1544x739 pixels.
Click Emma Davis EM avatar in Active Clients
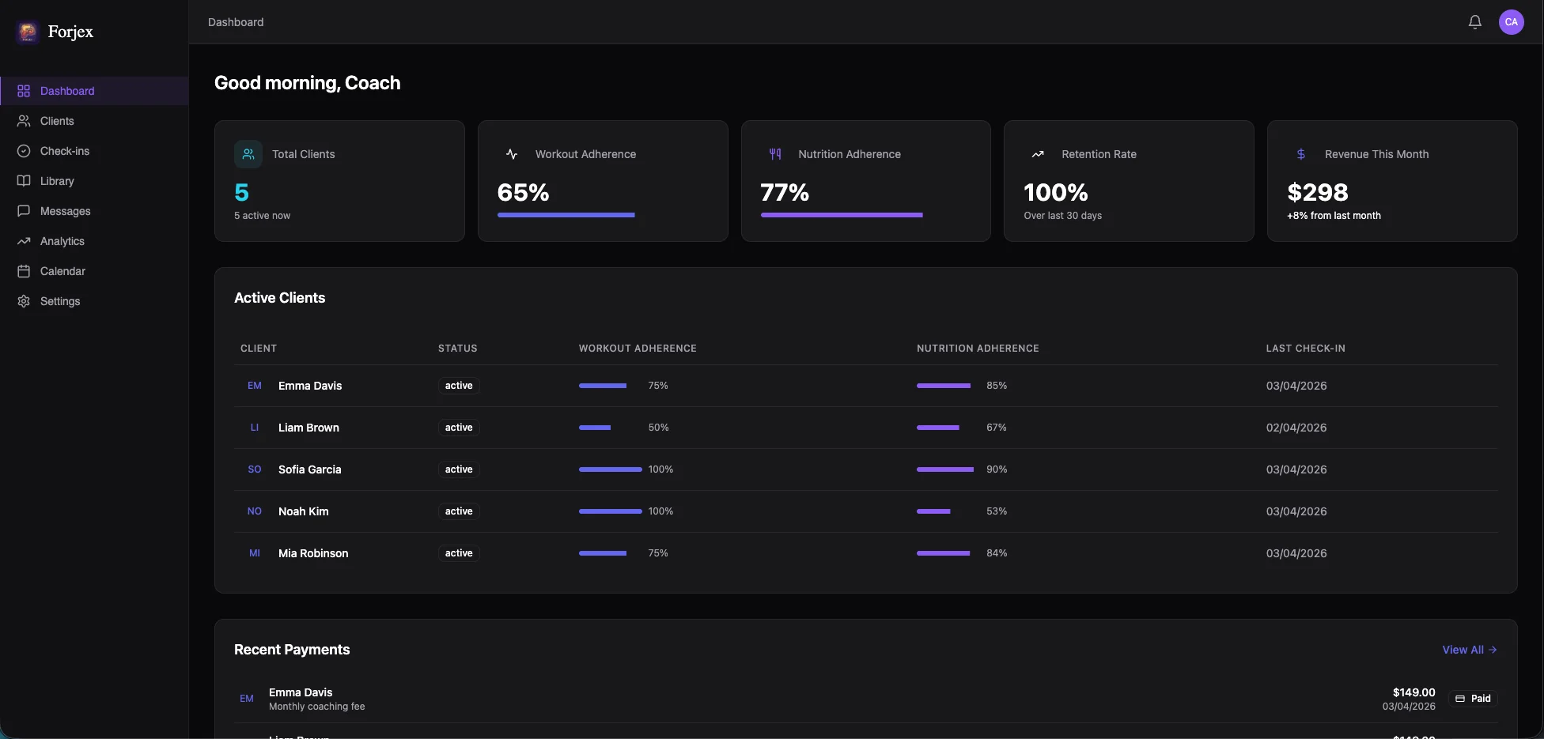point(255,386)
